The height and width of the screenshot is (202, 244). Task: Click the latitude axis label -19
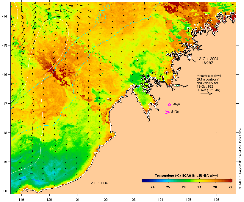tap(4, 162)
